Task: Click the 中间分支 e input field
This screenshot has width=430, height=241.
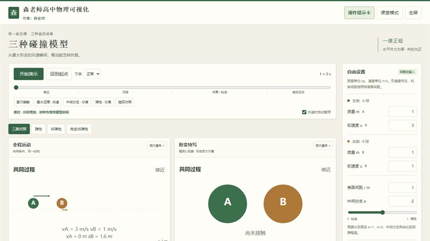Action: click(402, 201)
